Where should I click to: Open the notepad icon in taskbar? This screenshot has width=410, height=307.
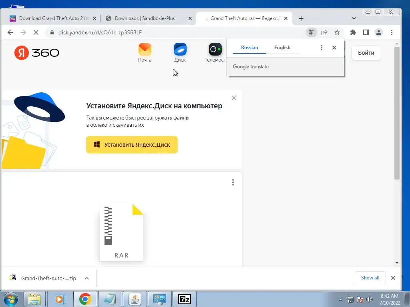[x=110, y=299]
